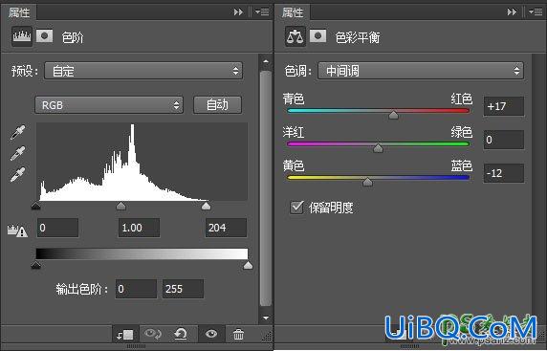Image resolution: width=547 pixels, height=351 pixels.
Task: Click the yellow-blue slider handle
Action: 367,182
